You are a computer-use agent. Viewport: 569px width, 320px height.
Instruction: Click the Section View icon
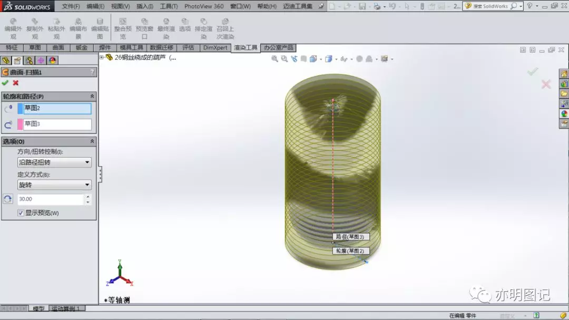[304, 59]
